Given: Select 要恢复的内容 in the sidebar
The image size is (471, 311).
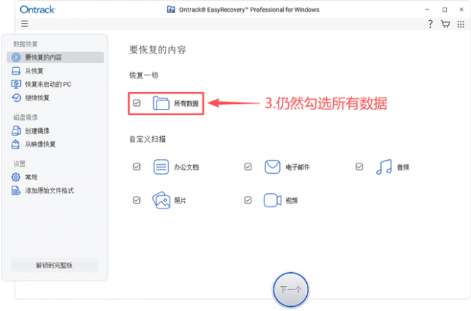Looking at the screenshot, I should 55,57.
